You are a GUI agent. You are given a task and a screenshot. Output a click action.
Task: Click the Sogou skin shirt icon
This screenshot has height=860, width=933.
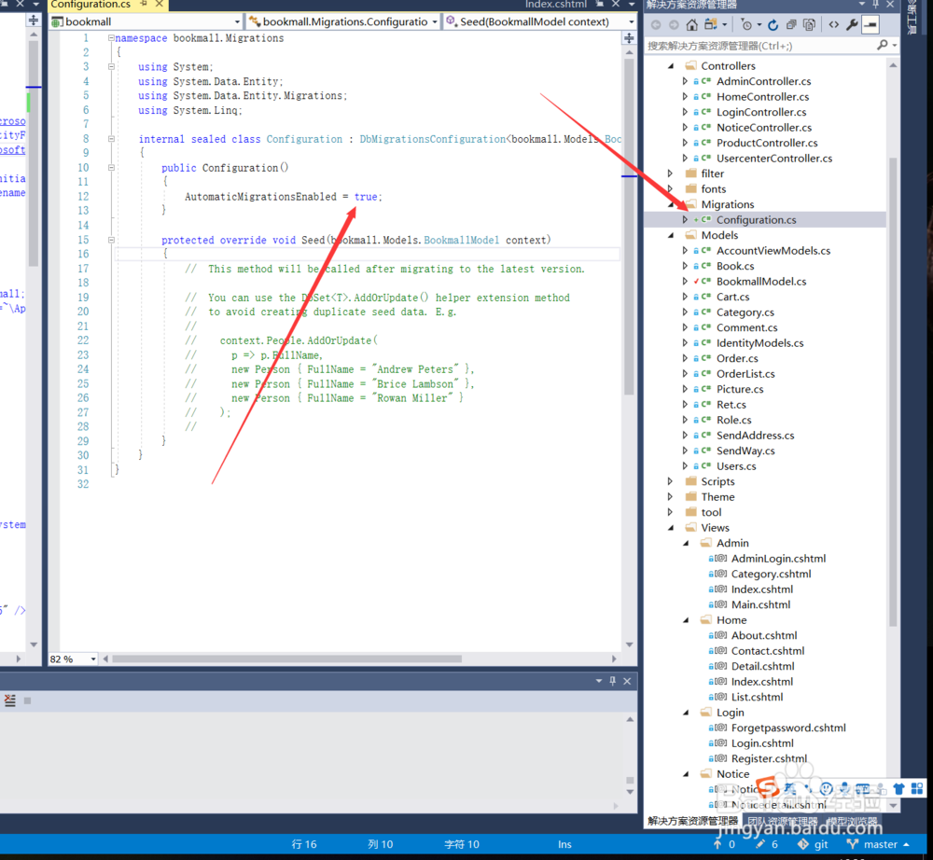(898, 789)
